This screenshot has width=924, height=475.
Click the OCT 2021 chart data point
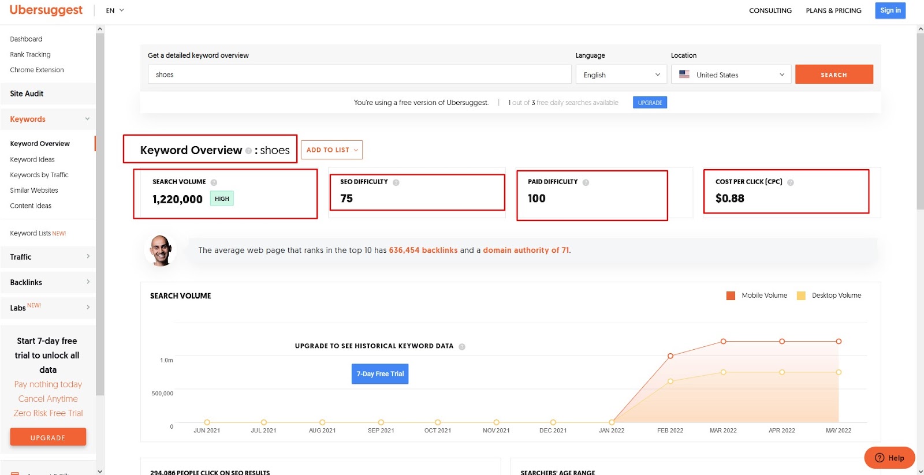tap(438, 422)
